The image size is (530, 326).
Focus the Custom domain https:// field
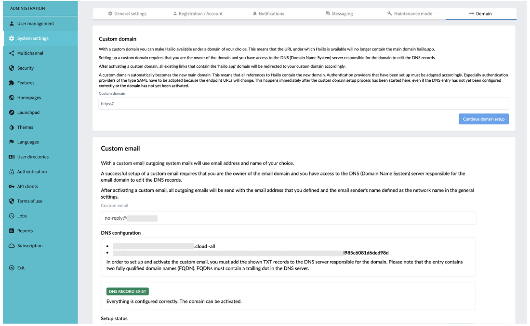tap(304, 103)
